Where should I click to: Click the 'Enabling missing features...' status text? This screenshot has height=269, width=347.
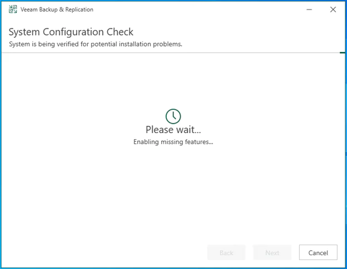[173, 142]
